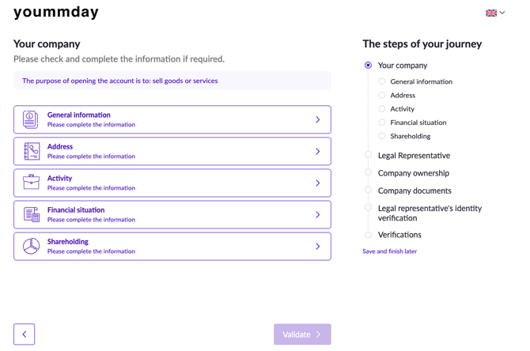Go to Company documents step
Image resolution: width=530 pixels, height=351 pixels.
(x=415, y=191)
